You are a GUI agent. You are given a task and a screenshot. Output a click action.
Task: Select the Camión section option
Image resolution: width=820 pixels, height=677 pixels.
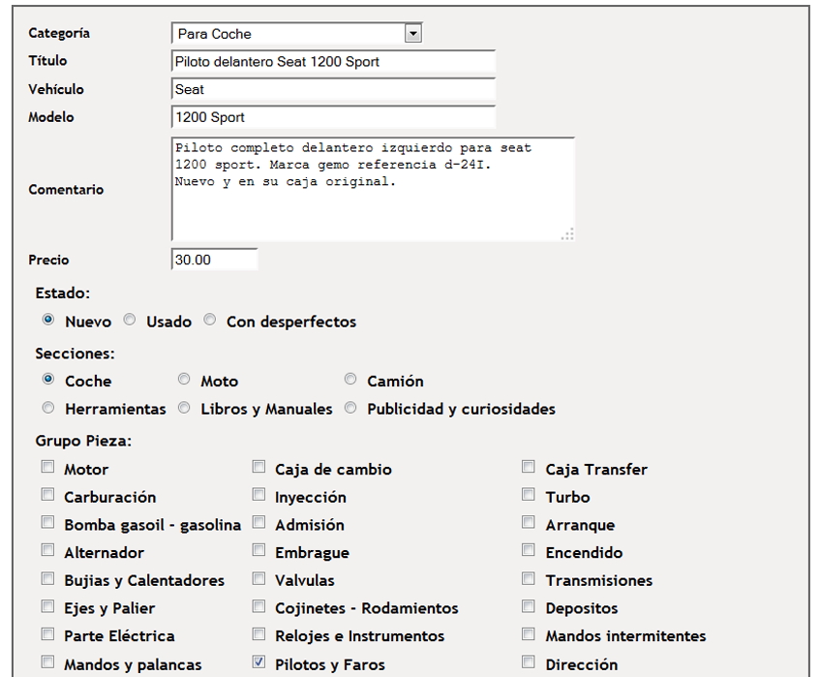pyautogui.click(x=350, y=380)
